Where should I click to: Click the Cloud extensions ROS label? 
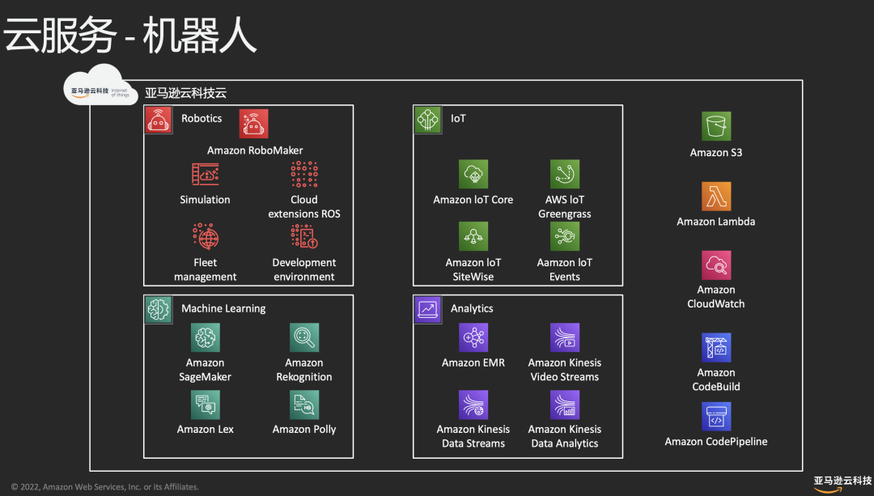click(x=304, y=207)
